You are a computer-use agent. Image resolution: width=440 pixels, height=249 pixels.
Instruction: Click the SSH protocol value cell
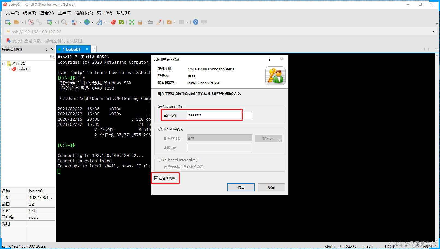[41, 211]
